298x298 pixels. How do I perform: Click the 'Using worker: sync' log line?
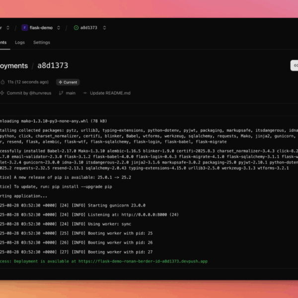point(66,224)
